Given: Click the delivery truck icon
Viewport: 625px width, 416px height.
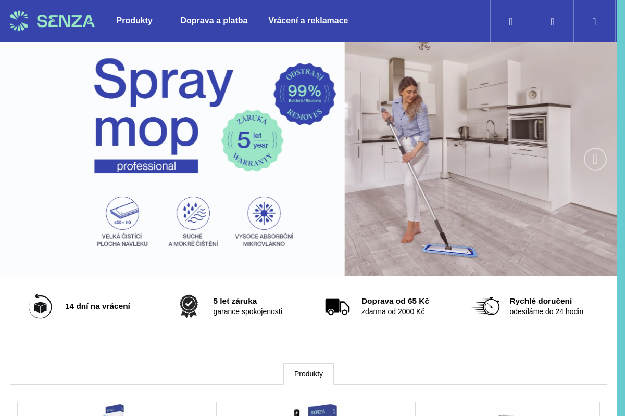Looking at the screenshot, I should point(337,306).
